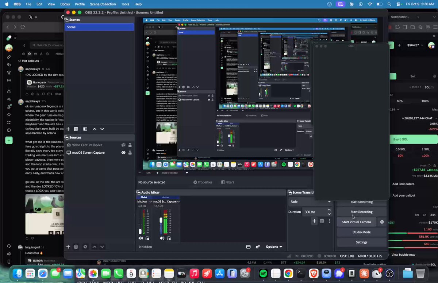
Task: Add a new source with the plus icon
Action: (68, 247)
